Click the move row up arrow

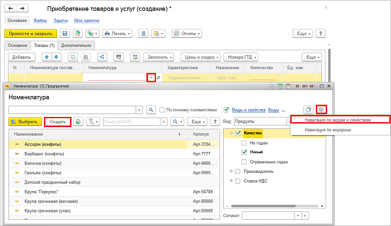point(47,57)
